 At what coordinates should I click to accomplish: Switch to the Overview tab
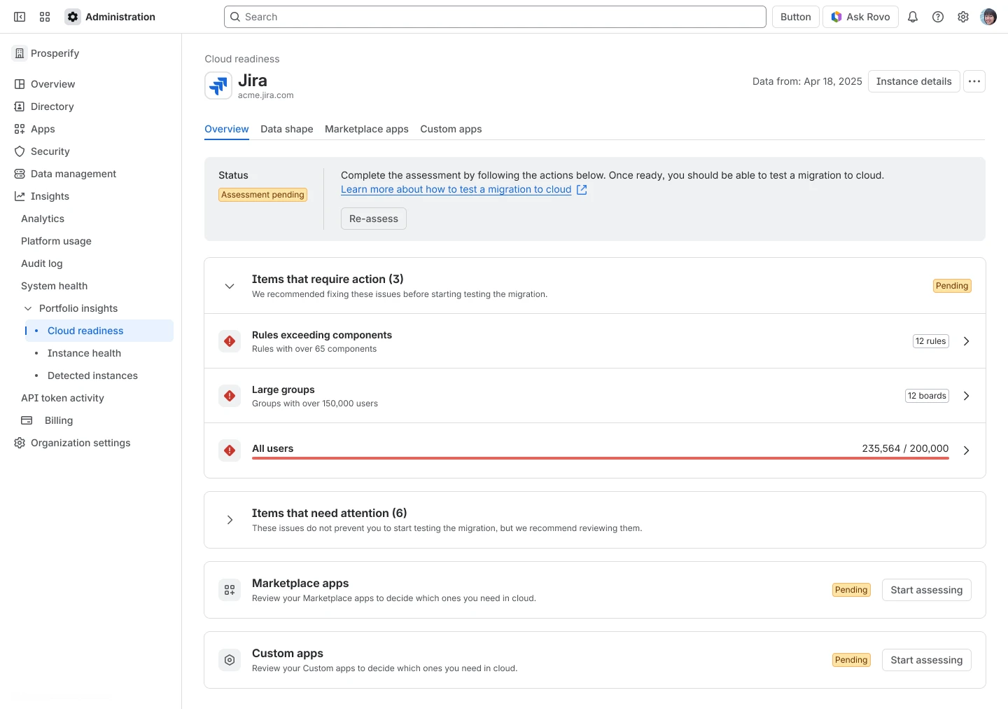click(227, 129)
